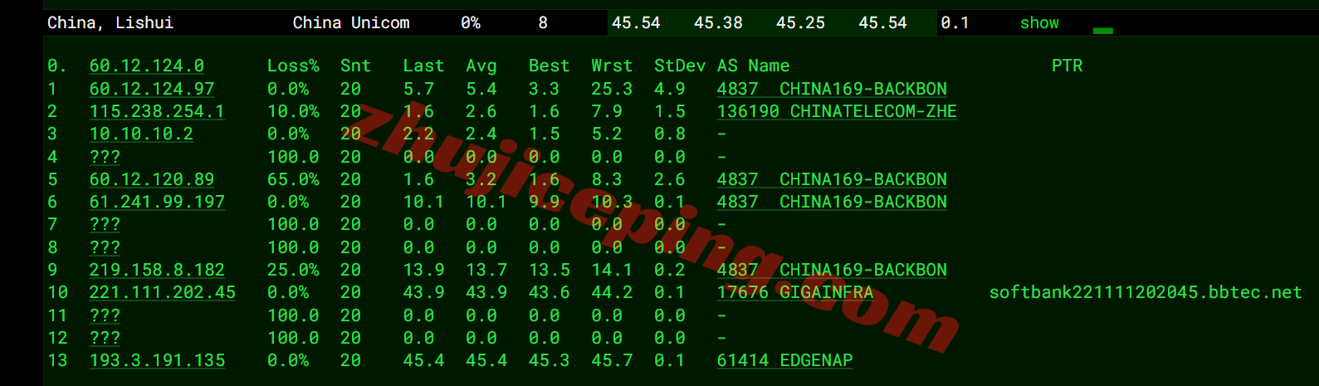The width and height of the screenshot is (1319, 386).
Task: Click the PTR column header
Action: click(1067, 66)
